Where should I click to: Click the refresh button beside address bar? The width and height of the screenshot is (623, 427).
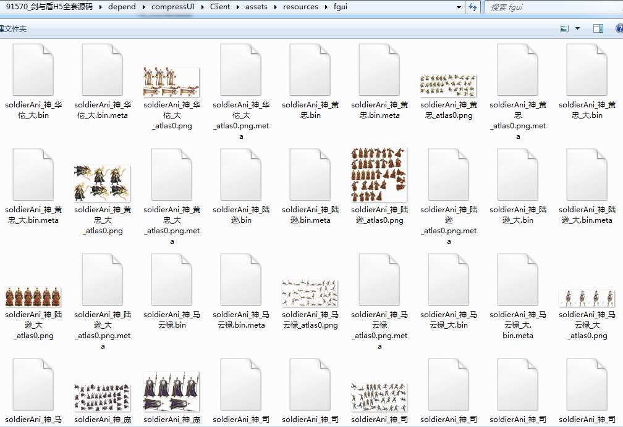473,7
